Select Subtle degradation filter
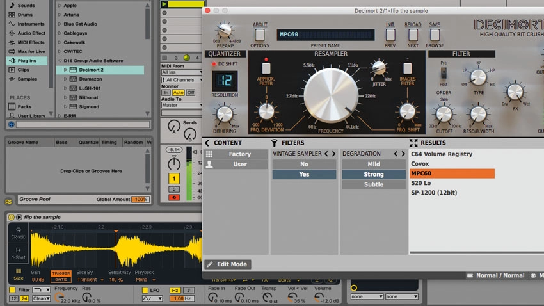The width and height of the screenshot is (544, 306). 374,184
